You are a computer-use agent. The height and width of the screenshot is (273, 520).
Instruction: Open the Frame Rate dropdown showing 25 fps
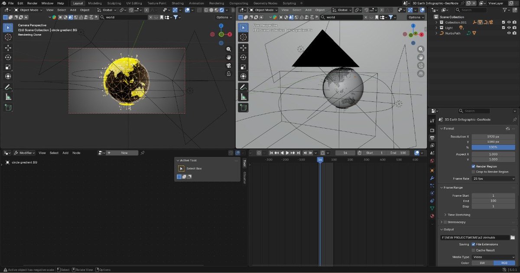pos(493,178)
